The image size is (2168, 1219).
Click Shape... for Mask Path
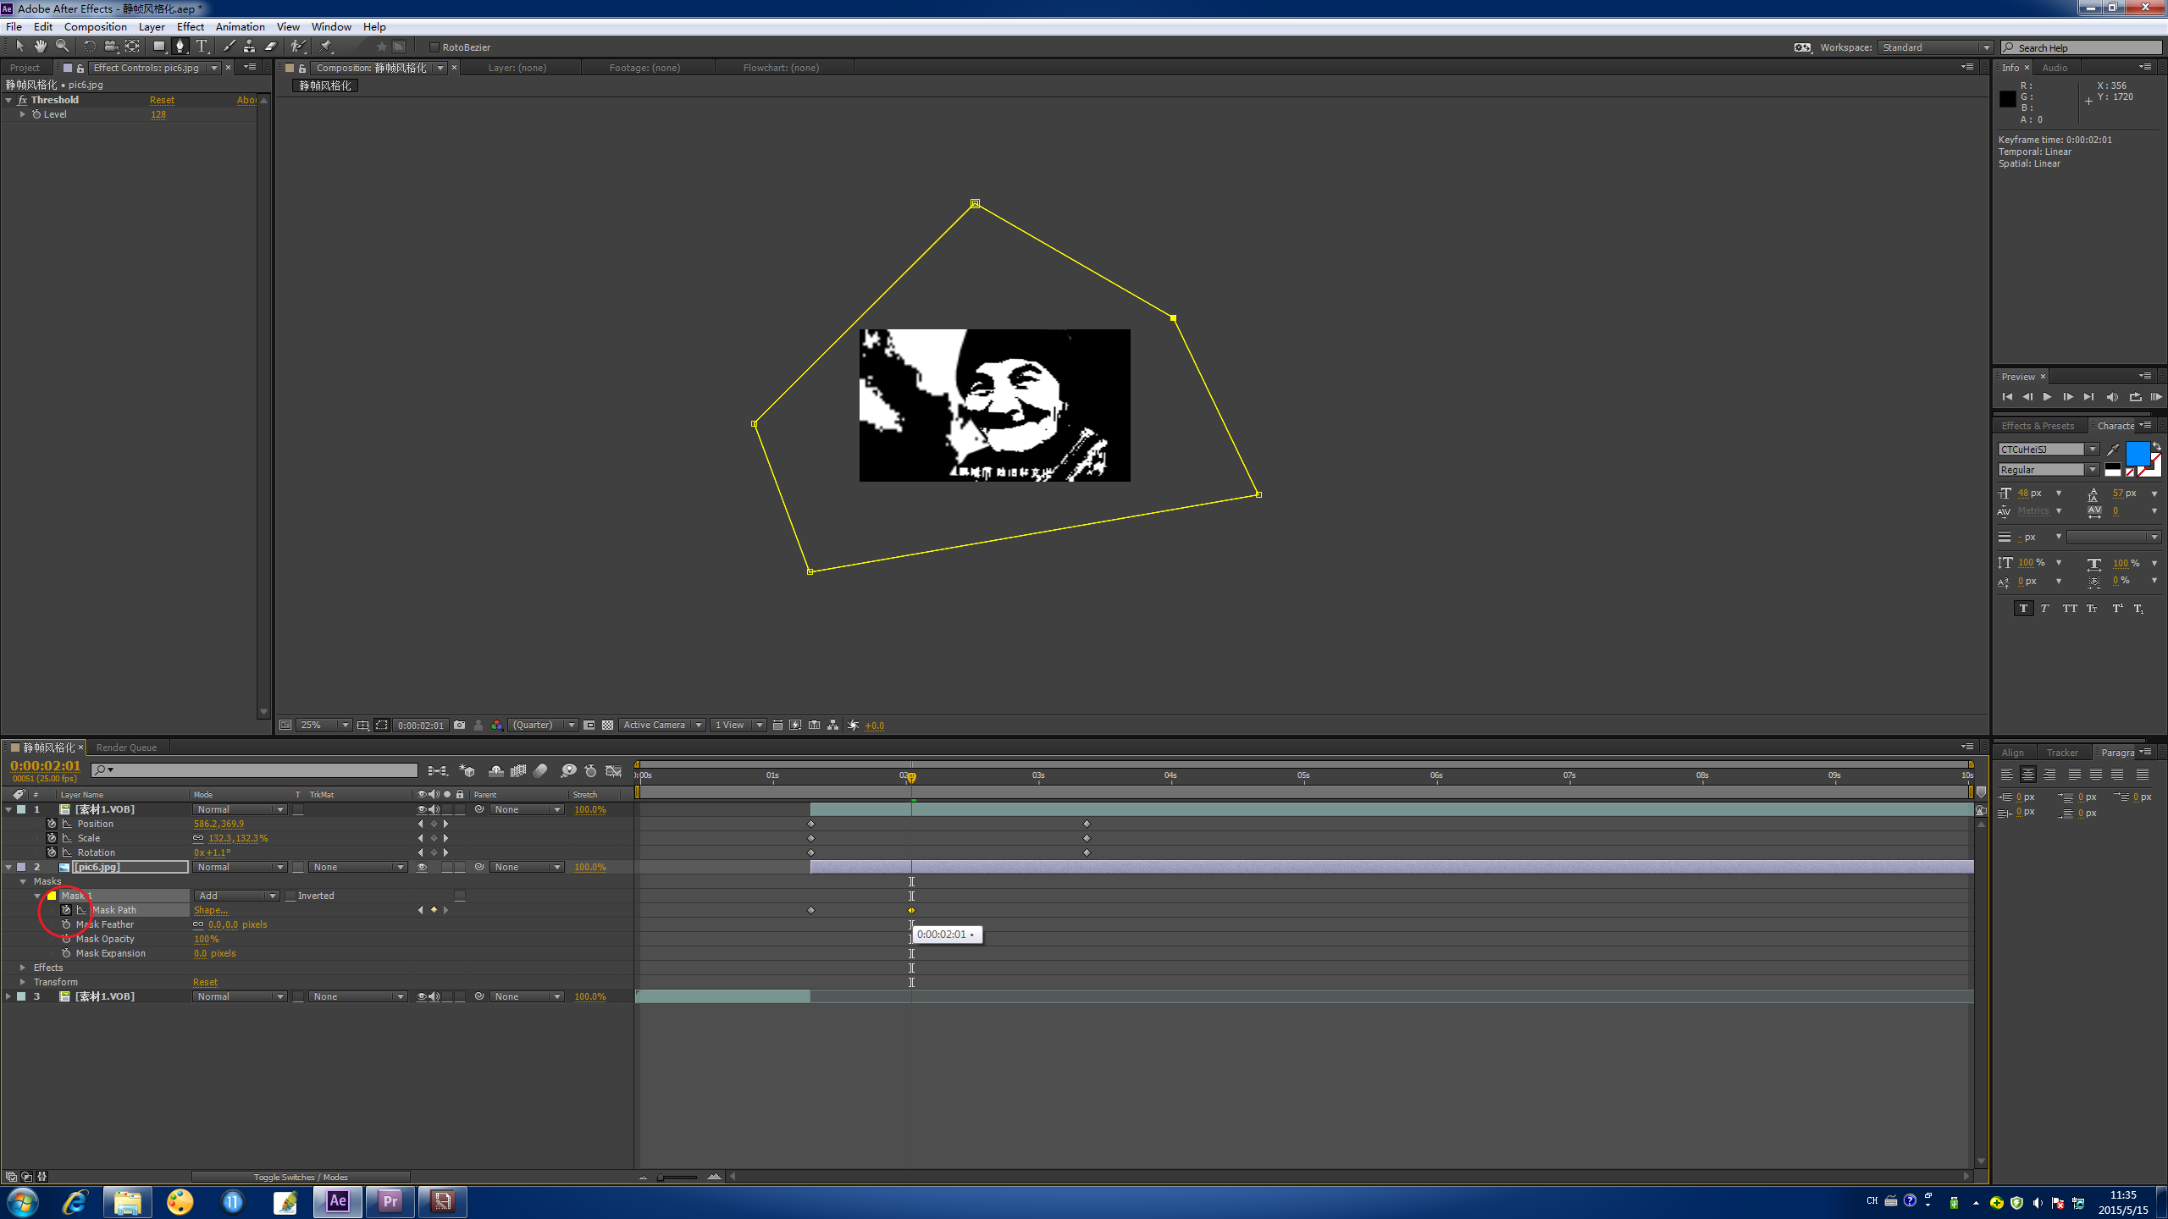point(210,910)
